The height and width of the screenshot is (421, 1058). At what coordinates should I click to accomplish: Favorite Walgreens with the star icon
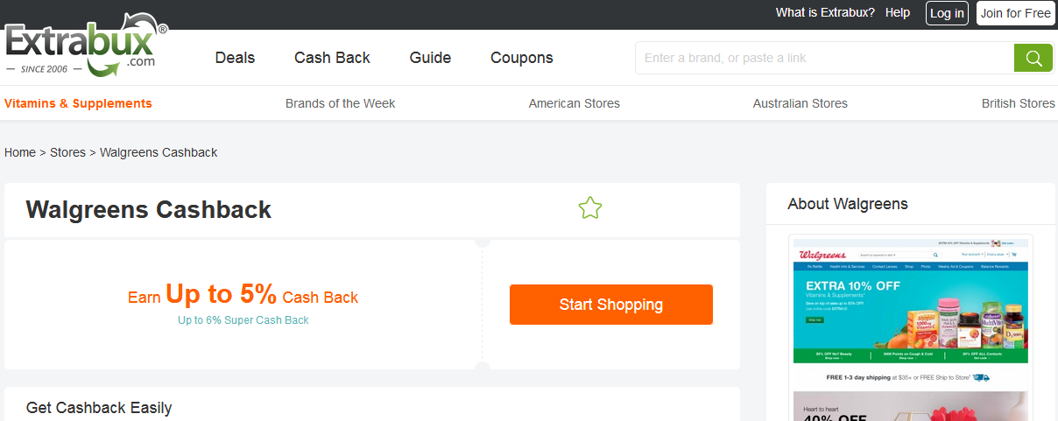coord(590,208)
